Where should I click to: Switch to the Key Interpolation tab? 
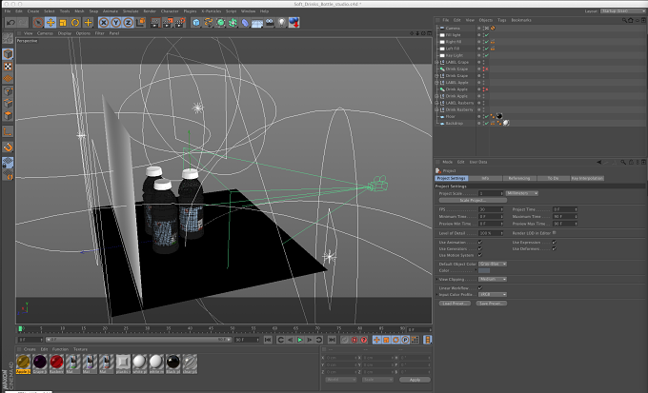587,178
